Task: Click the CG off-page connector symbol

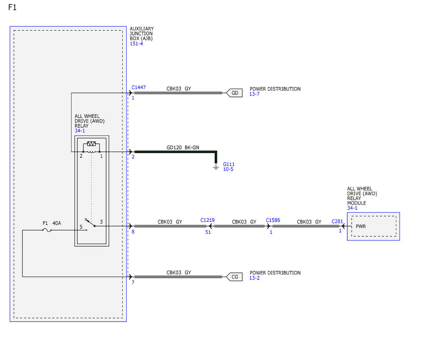Action: pos(234,277)
